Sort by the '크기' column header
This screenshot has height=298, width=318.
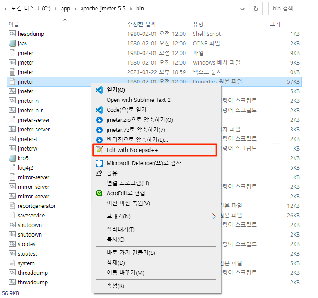tap(275, 24)
